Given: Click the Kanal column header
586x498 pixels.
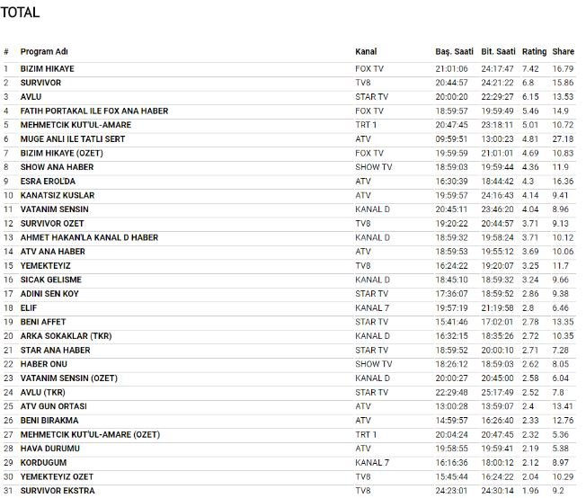Looking at the screenshot, I should coord(366,51).
